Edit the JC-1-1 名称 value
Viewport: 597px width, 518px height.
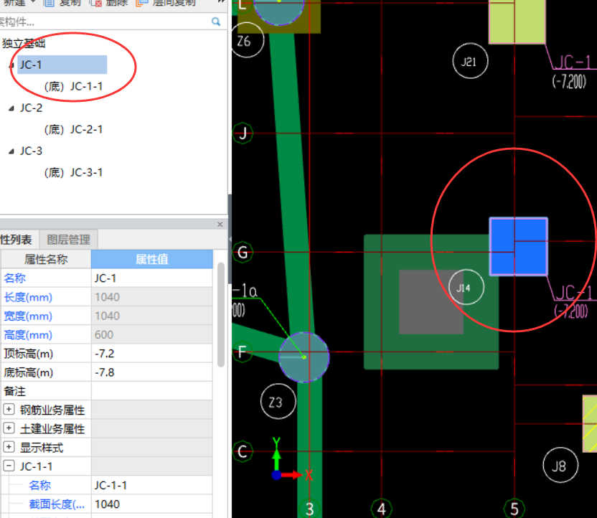coord(152,485)
